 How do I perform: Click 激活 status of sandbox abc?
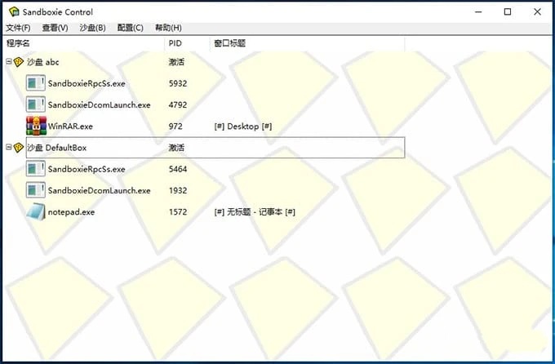point(176,62)
